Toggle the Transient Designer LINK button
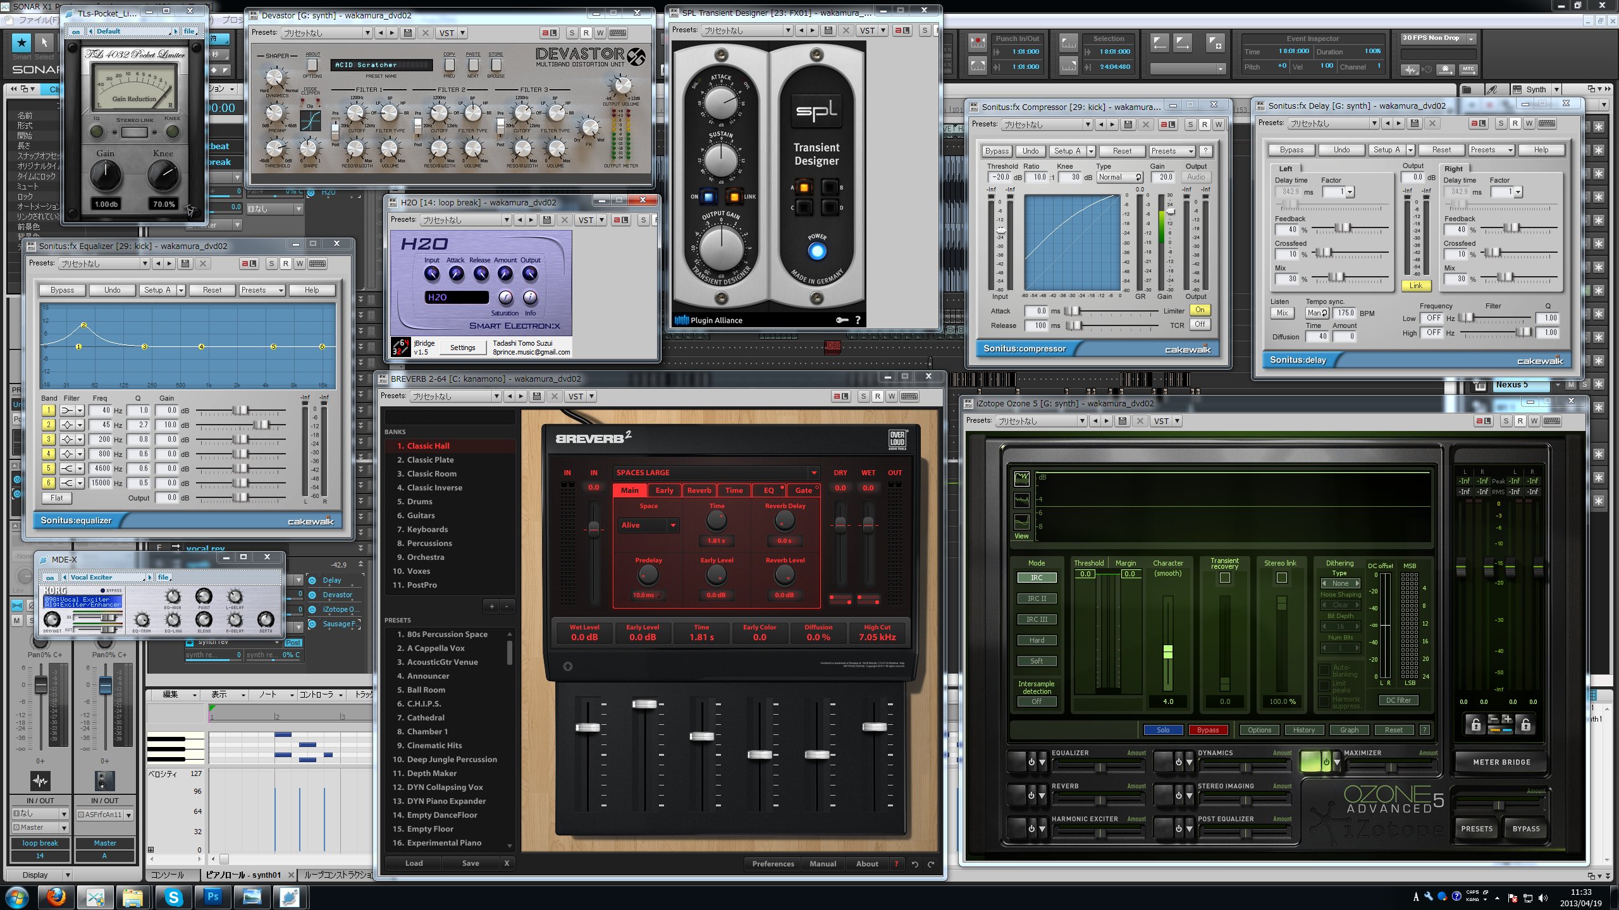The width and height of the screenshot is (1619, 910). 734,197
